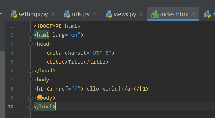Close the views.py tab

[141, 14]
